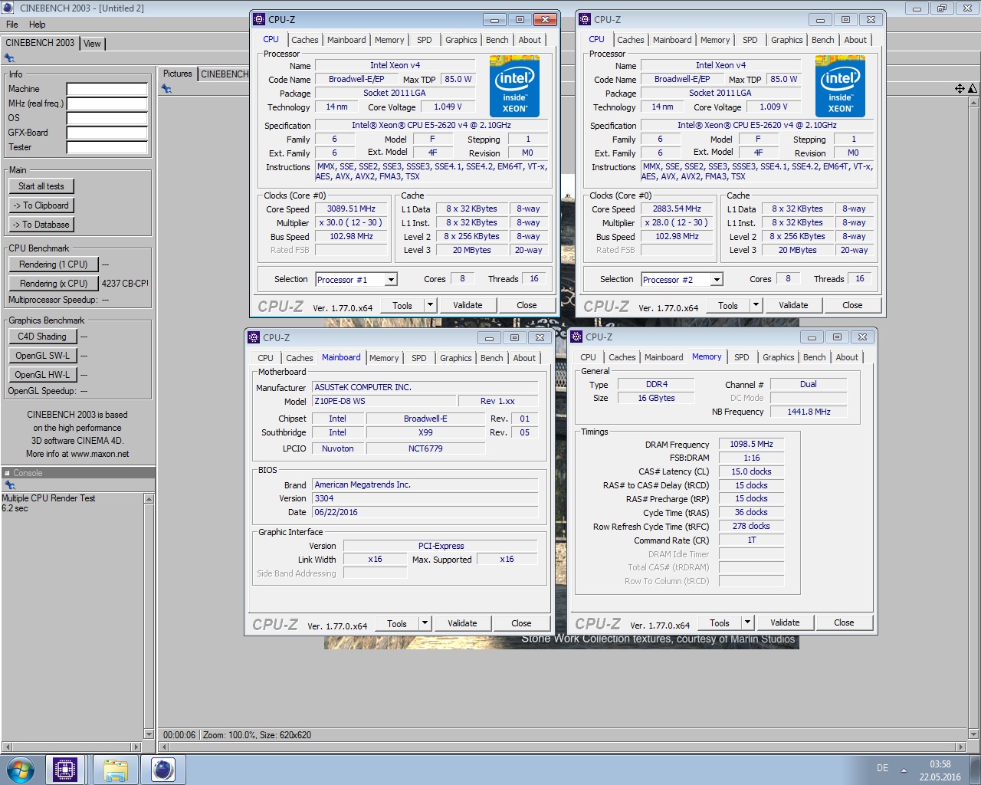The height and width of the screenshot is (785, 981).
Task: Open SPD tab in Memory CPU-Z window
Action: point(742,357)
